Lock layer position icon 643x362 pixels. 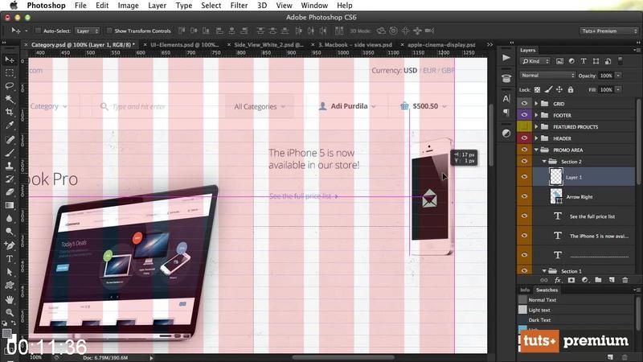point(559,89)
